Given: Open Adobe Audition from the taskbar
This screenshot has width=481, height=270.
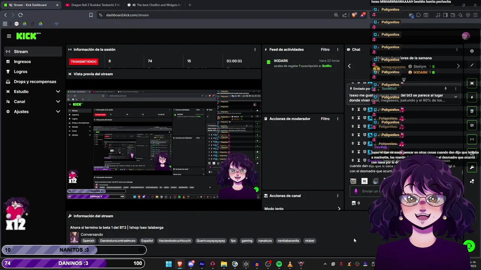Looking at the screenshot, I should pyautogui.click(x=202, y=264).
